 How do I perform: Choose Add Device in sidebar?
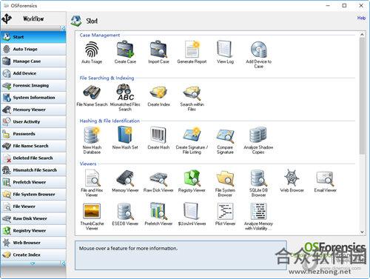33,73
